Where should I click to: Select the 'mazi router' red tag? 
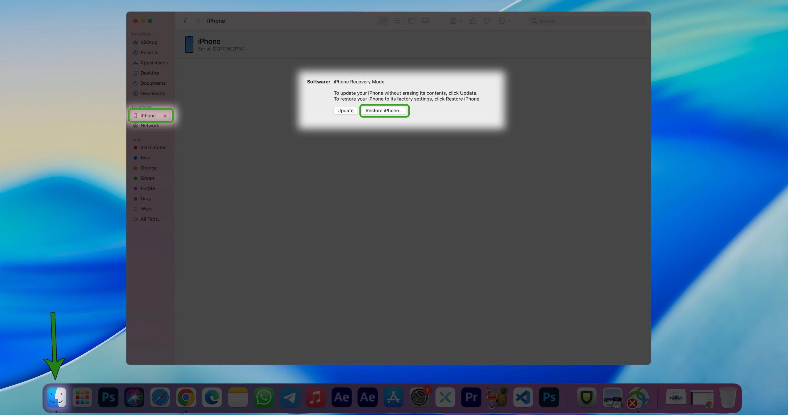pos(153,147)
